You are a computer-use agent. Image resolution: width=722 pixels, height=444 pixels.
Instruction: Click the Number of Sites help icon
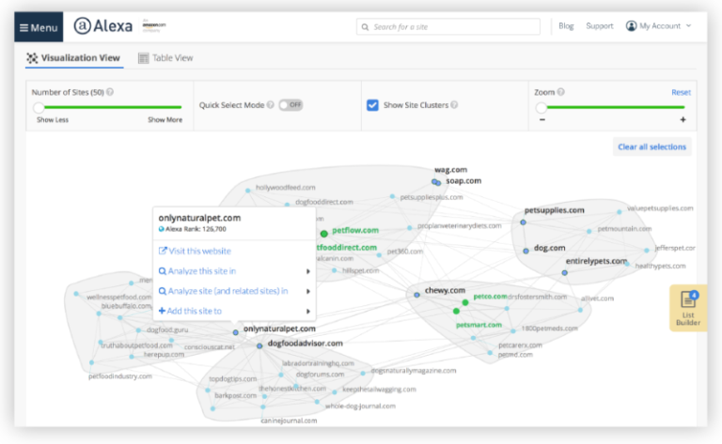(110, 92)
